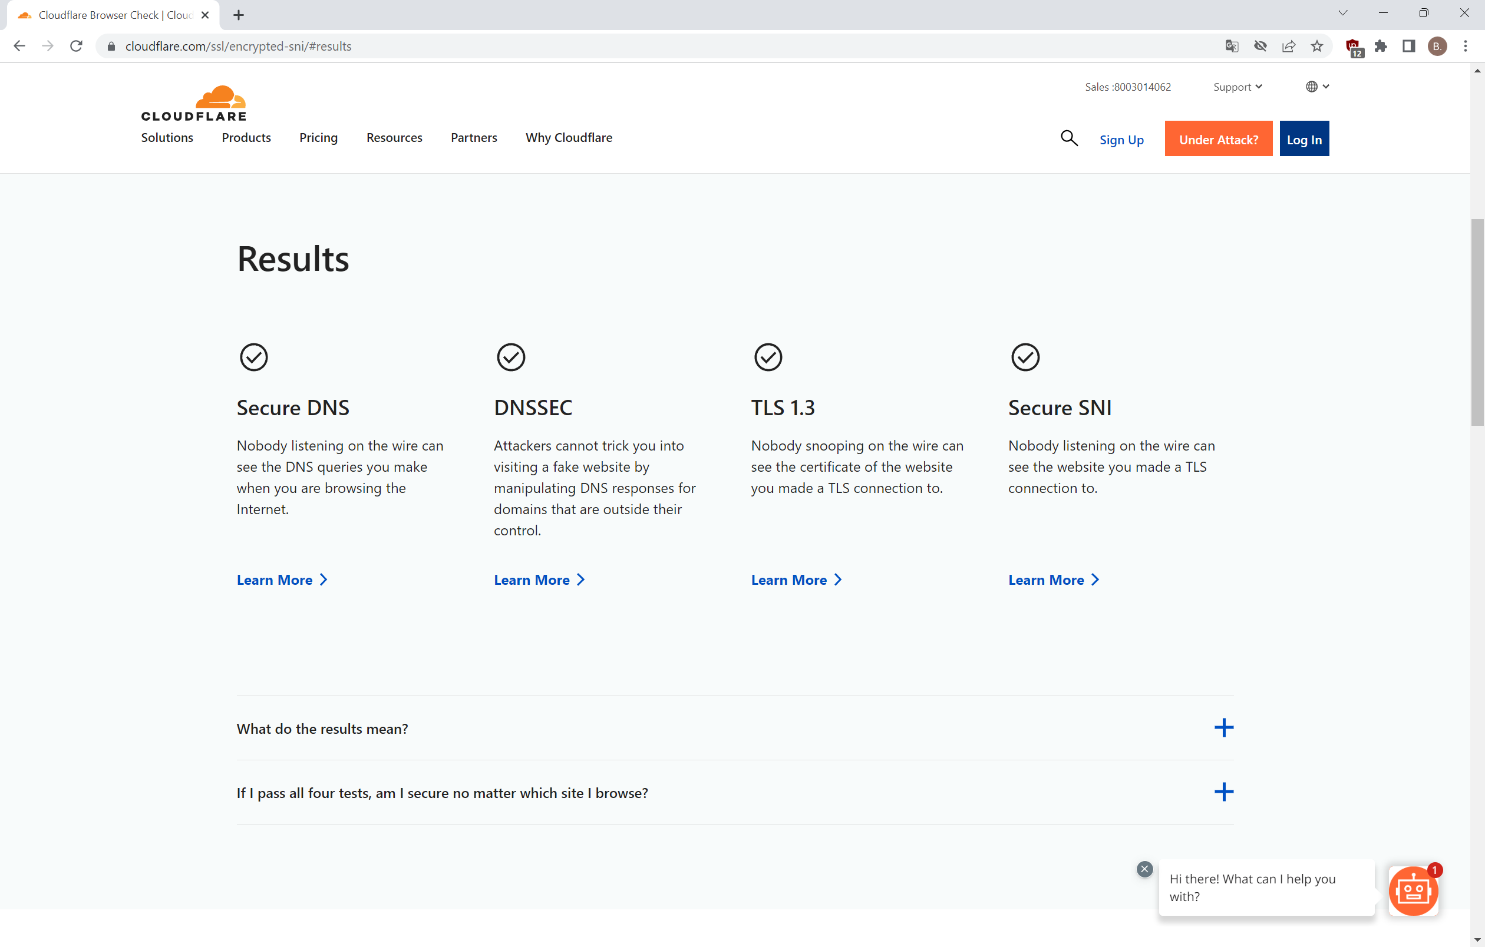Open the language globe dropdown

[1316, 87]
